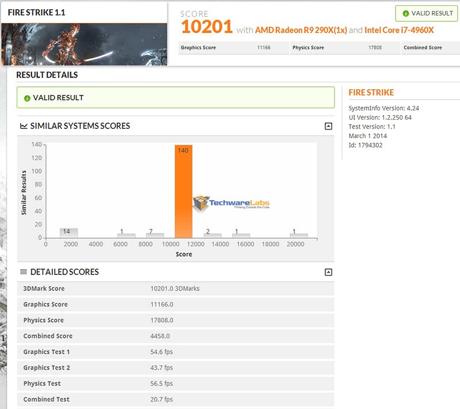
Task: Select the large 10201 score number
Action: pos(207,26)
